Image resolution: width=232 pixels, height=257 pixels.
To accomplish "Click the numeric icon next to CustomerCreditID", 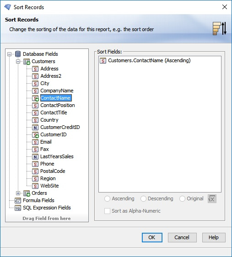I will click(35, 127).
